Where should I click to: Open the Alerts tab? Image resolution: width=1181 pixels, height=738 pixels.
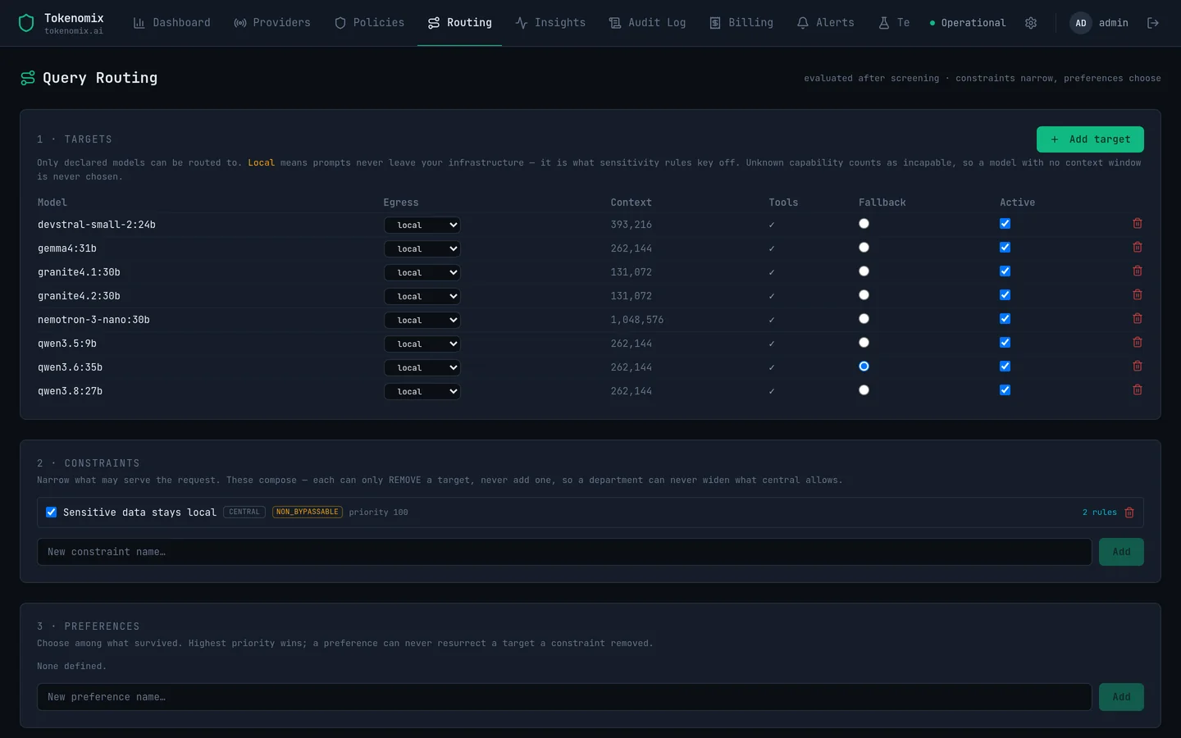tap(826, 23)
